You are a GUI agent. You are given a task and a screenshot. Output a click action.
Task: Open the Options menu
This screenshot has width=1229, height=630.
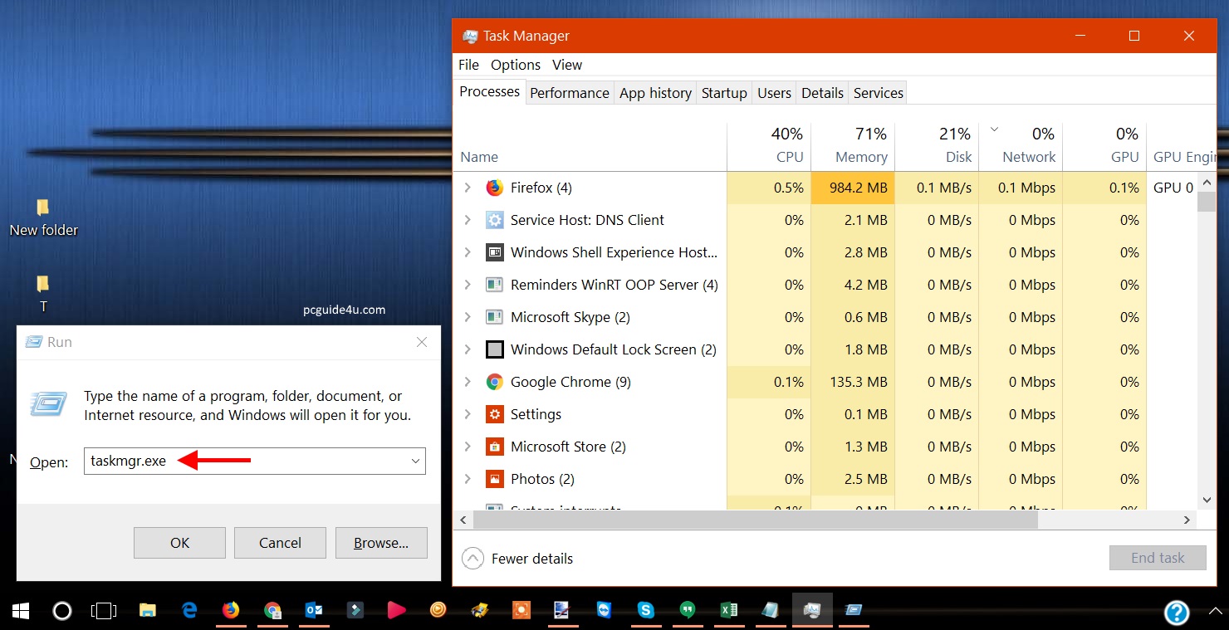tap(515, 65)
